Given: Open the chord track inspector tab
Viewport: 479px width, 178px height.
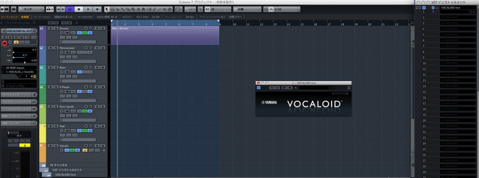Looking at the screenshot, I should click(x=19, y=95).
